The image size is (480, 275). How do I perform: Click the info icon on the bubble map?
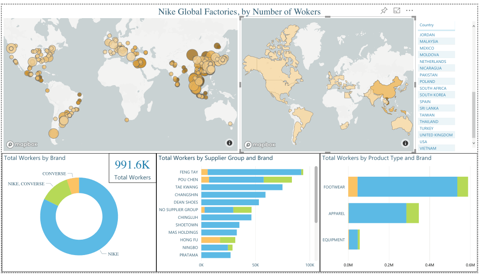coord(229,143)
